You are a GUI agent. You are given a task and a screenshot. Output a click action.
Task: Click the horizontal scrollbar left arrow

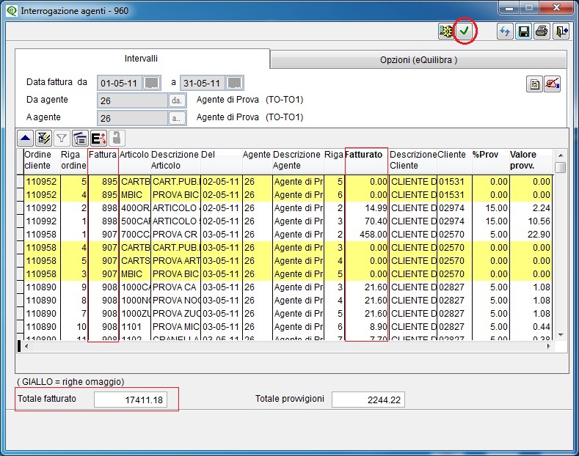click(x=26, y=347)
